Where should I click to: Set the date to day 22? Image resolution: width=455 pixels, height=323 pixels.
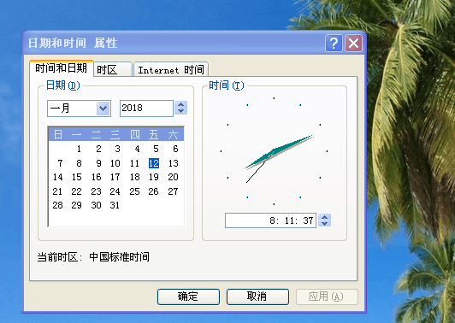click(77, 191)
